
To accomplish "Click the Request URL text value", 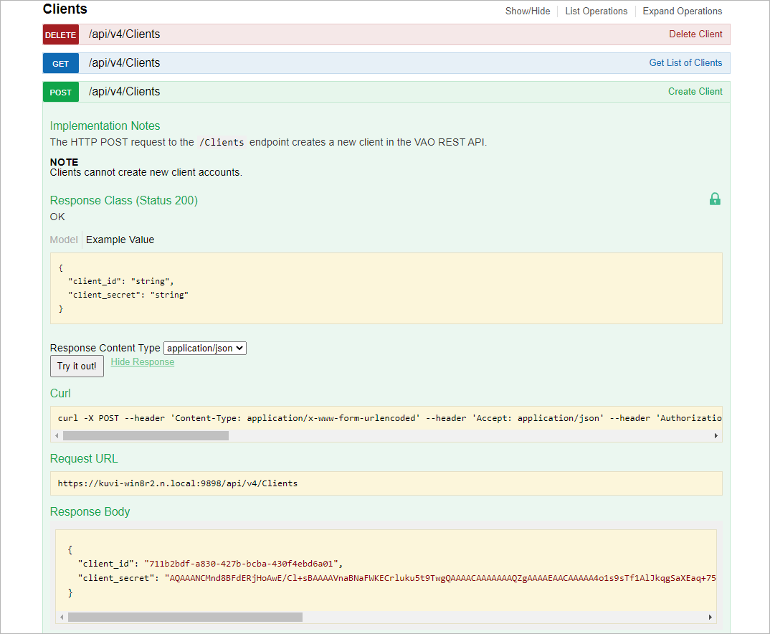I will pos(177,483).
